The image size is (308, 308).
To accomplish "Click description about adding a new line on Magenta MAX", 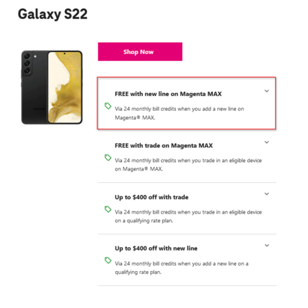I will tap(179, 113).
